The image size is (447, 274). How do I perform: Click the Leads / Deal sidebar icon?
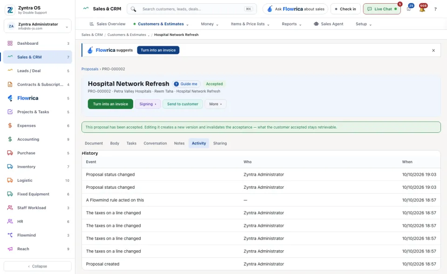[10, 71]
